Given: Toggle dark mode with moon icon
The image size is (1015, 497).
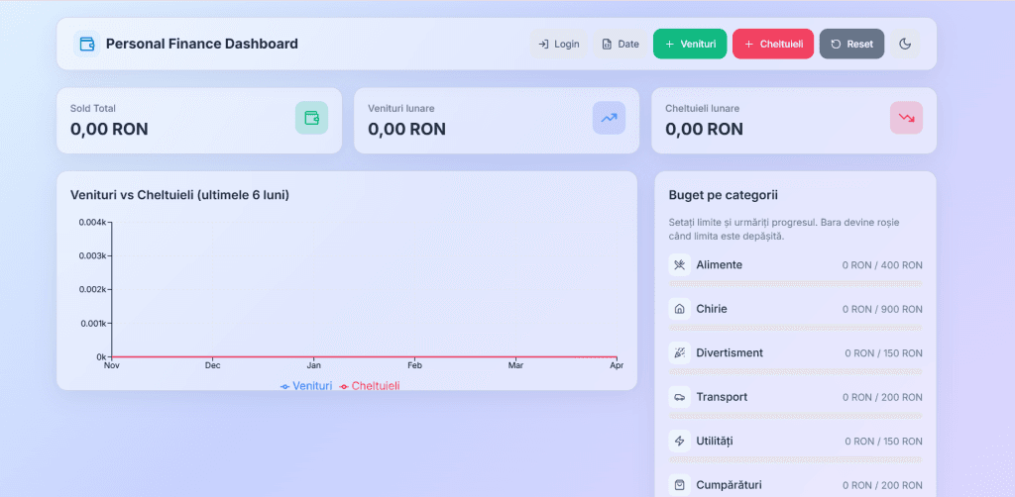Looking at the screenshot, I should pyautogui.click(x=905, y=44).
